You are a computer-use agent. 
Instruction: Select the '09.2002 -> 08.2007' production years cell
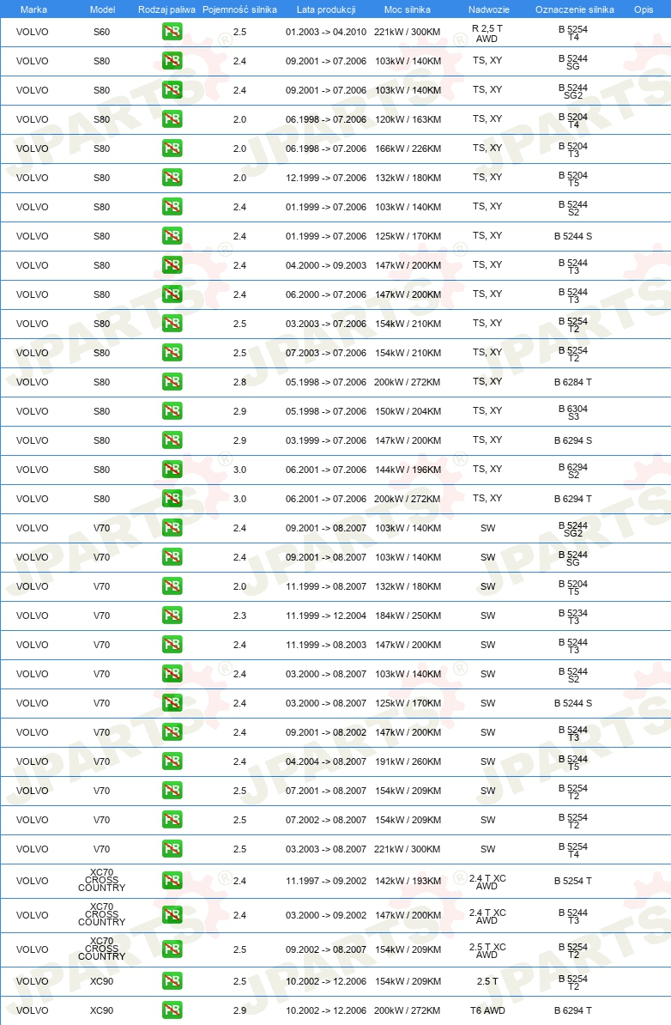(x=326, y=949)
